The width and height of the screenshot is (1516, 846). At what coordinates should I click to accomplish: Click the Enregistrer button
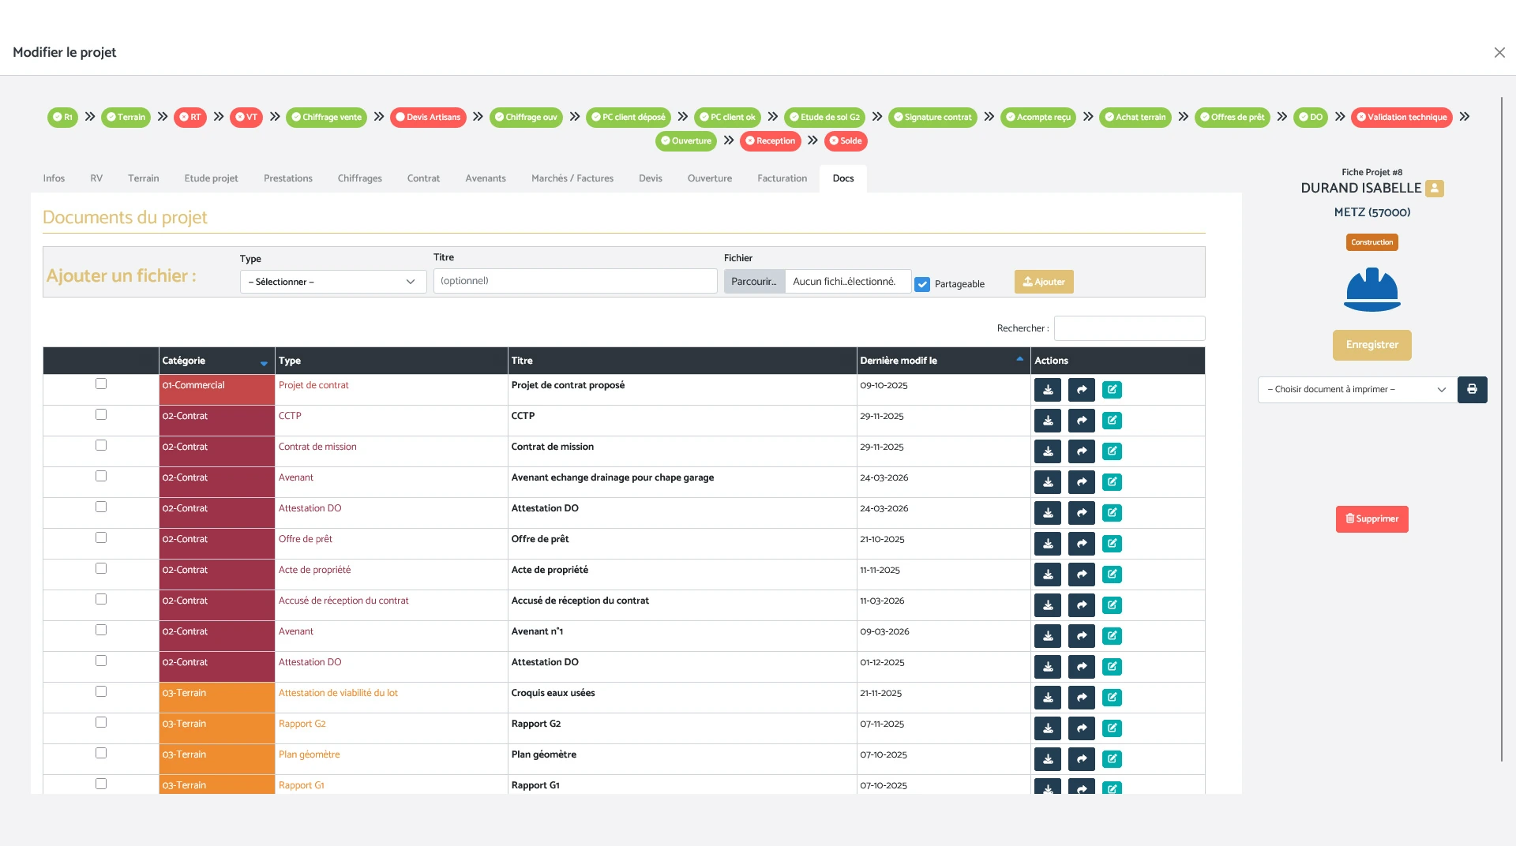(x=1372, y=345)
